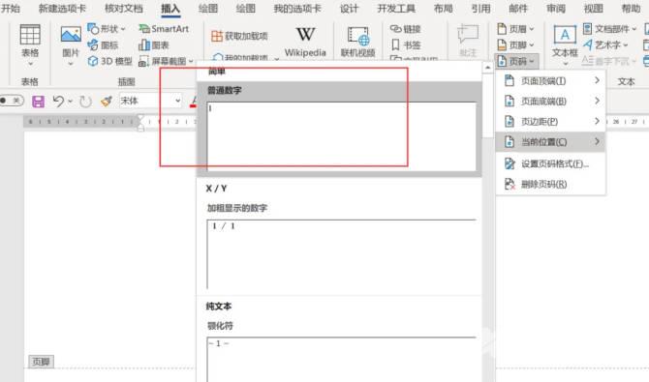Click the redo arrow icon
This screenshot has height=382, width=649.
85,102
